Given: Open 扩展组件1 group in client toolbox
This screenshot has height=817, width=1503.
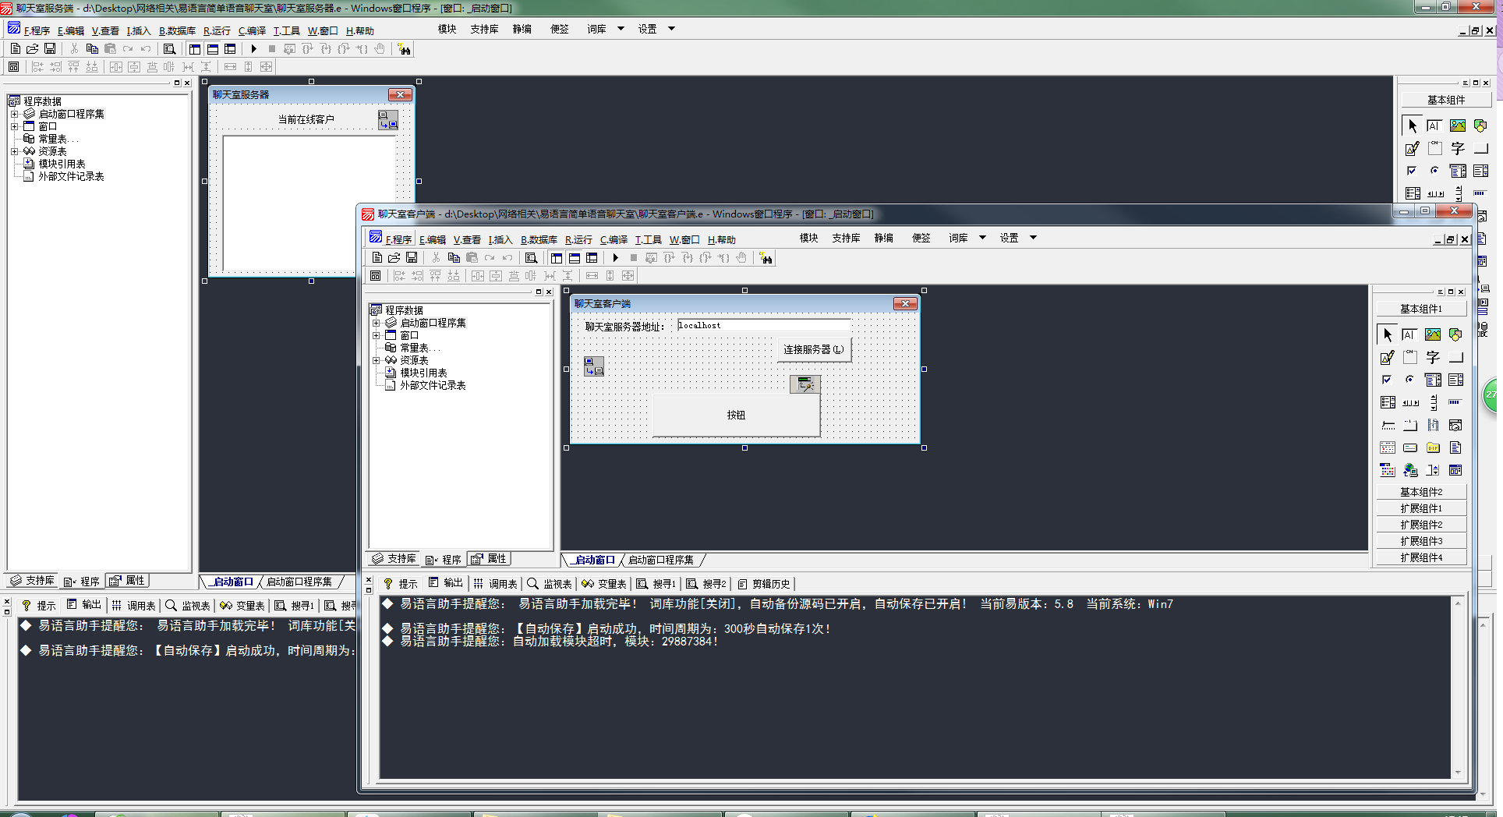Looking at the screenshot, I should pyautogui.click(x=1421, y=508).
